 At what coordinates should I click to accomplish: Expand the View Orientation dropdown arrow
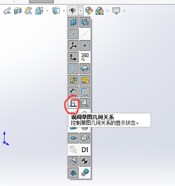point(47,11)
